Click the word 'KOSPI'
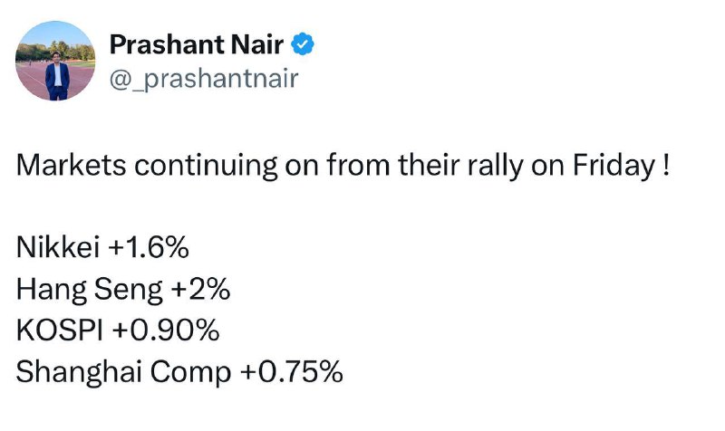 click(x=60, y=330)
